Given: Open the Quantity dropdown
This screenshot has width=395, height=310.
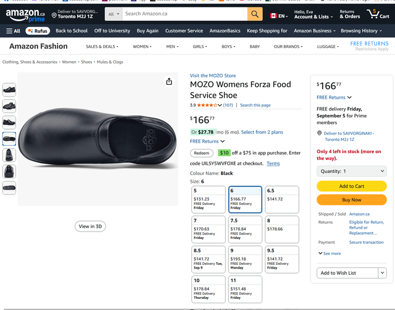Looking at the screenshot, I should [351, 171].
